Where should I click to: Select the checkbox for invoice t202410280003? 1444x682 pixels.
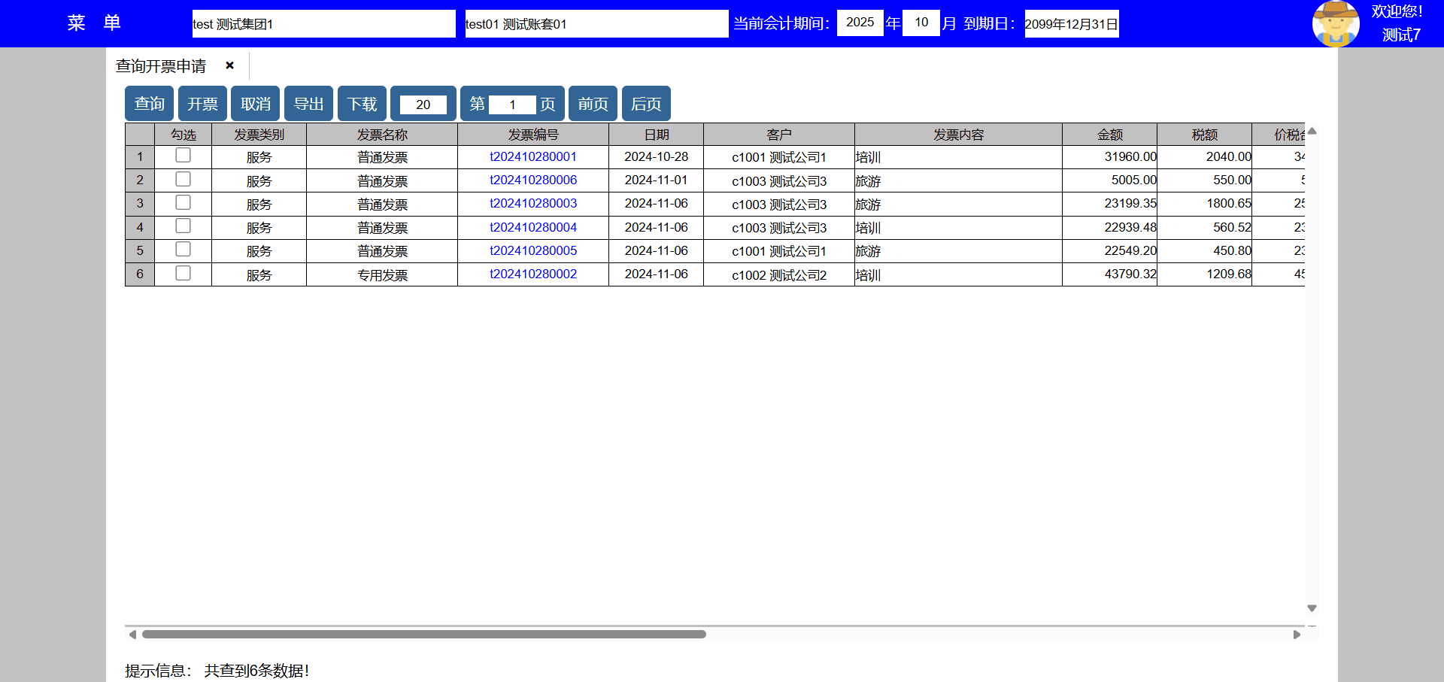[x=183, y=203]
